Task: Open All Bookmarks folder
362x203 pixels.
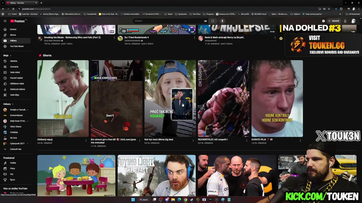Action: pyautogui.click(x=353, y=14)
